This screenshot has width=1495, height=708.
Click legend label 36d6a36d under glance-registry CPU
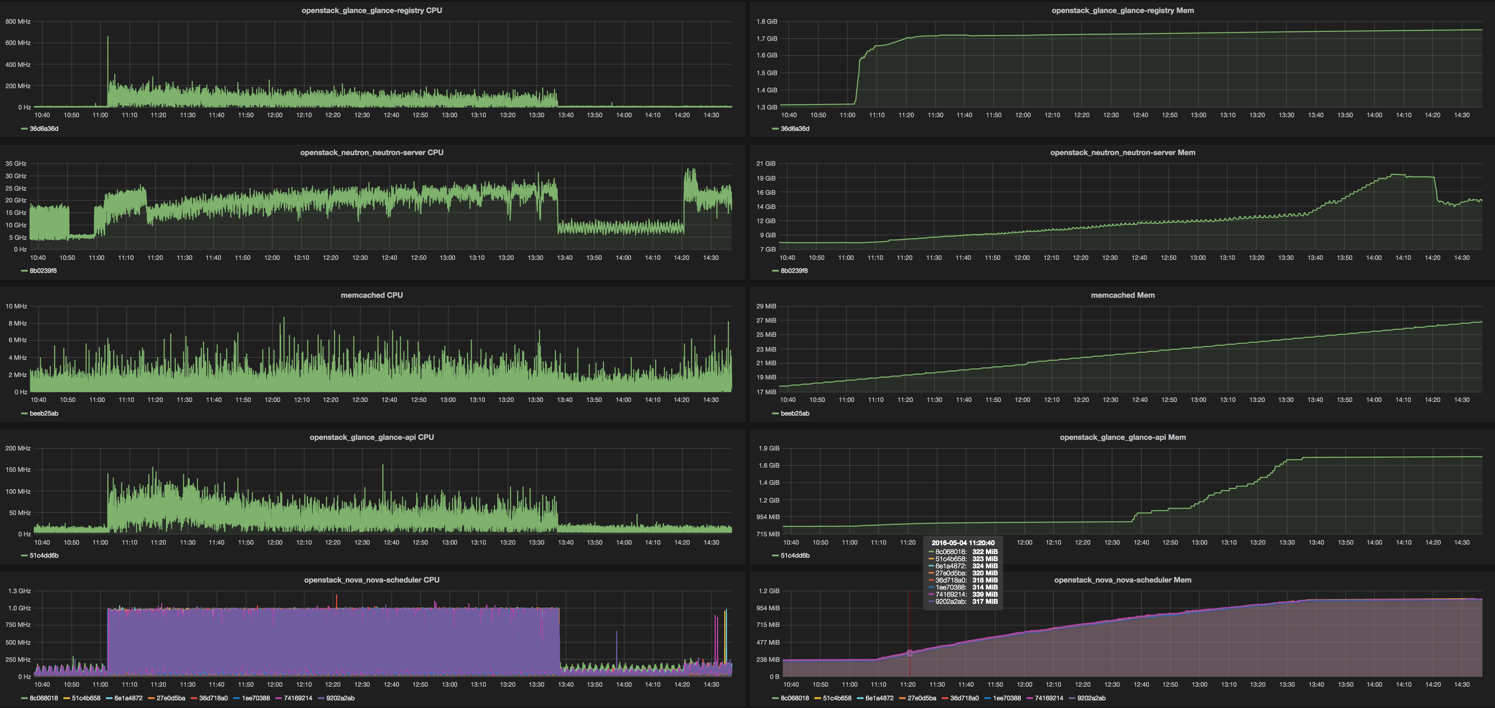[x=44, y=129]
